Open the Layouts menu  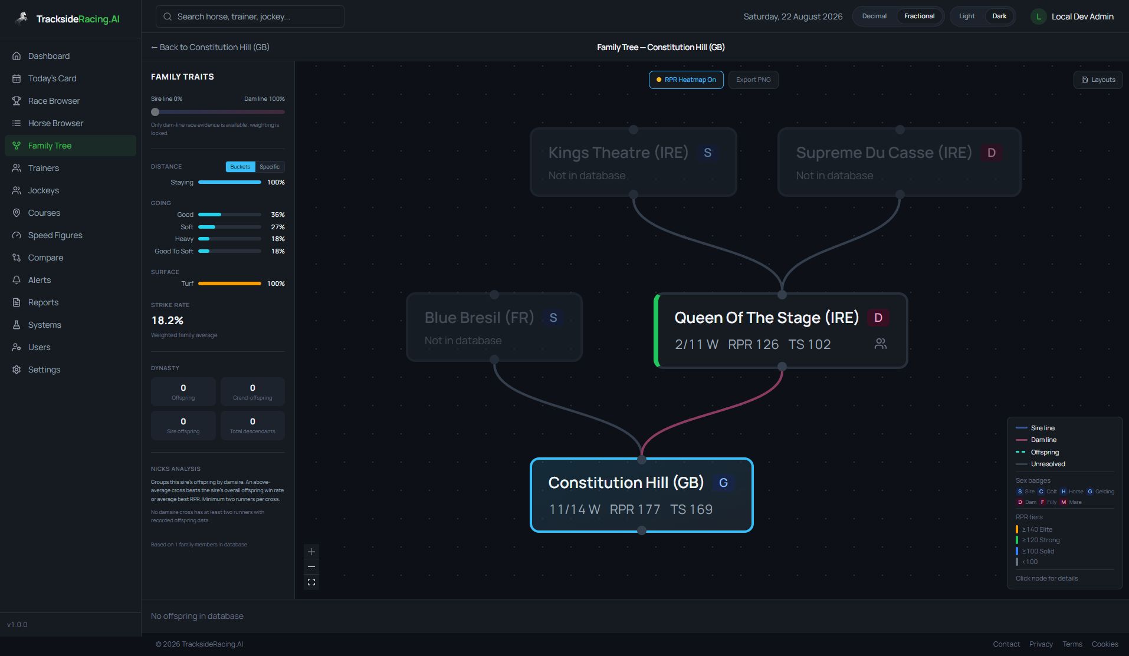coord(1098,80)
